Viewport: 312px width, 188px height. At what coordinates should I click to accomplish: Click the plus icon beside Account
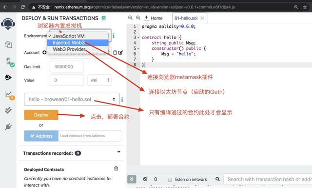point(44,52)
